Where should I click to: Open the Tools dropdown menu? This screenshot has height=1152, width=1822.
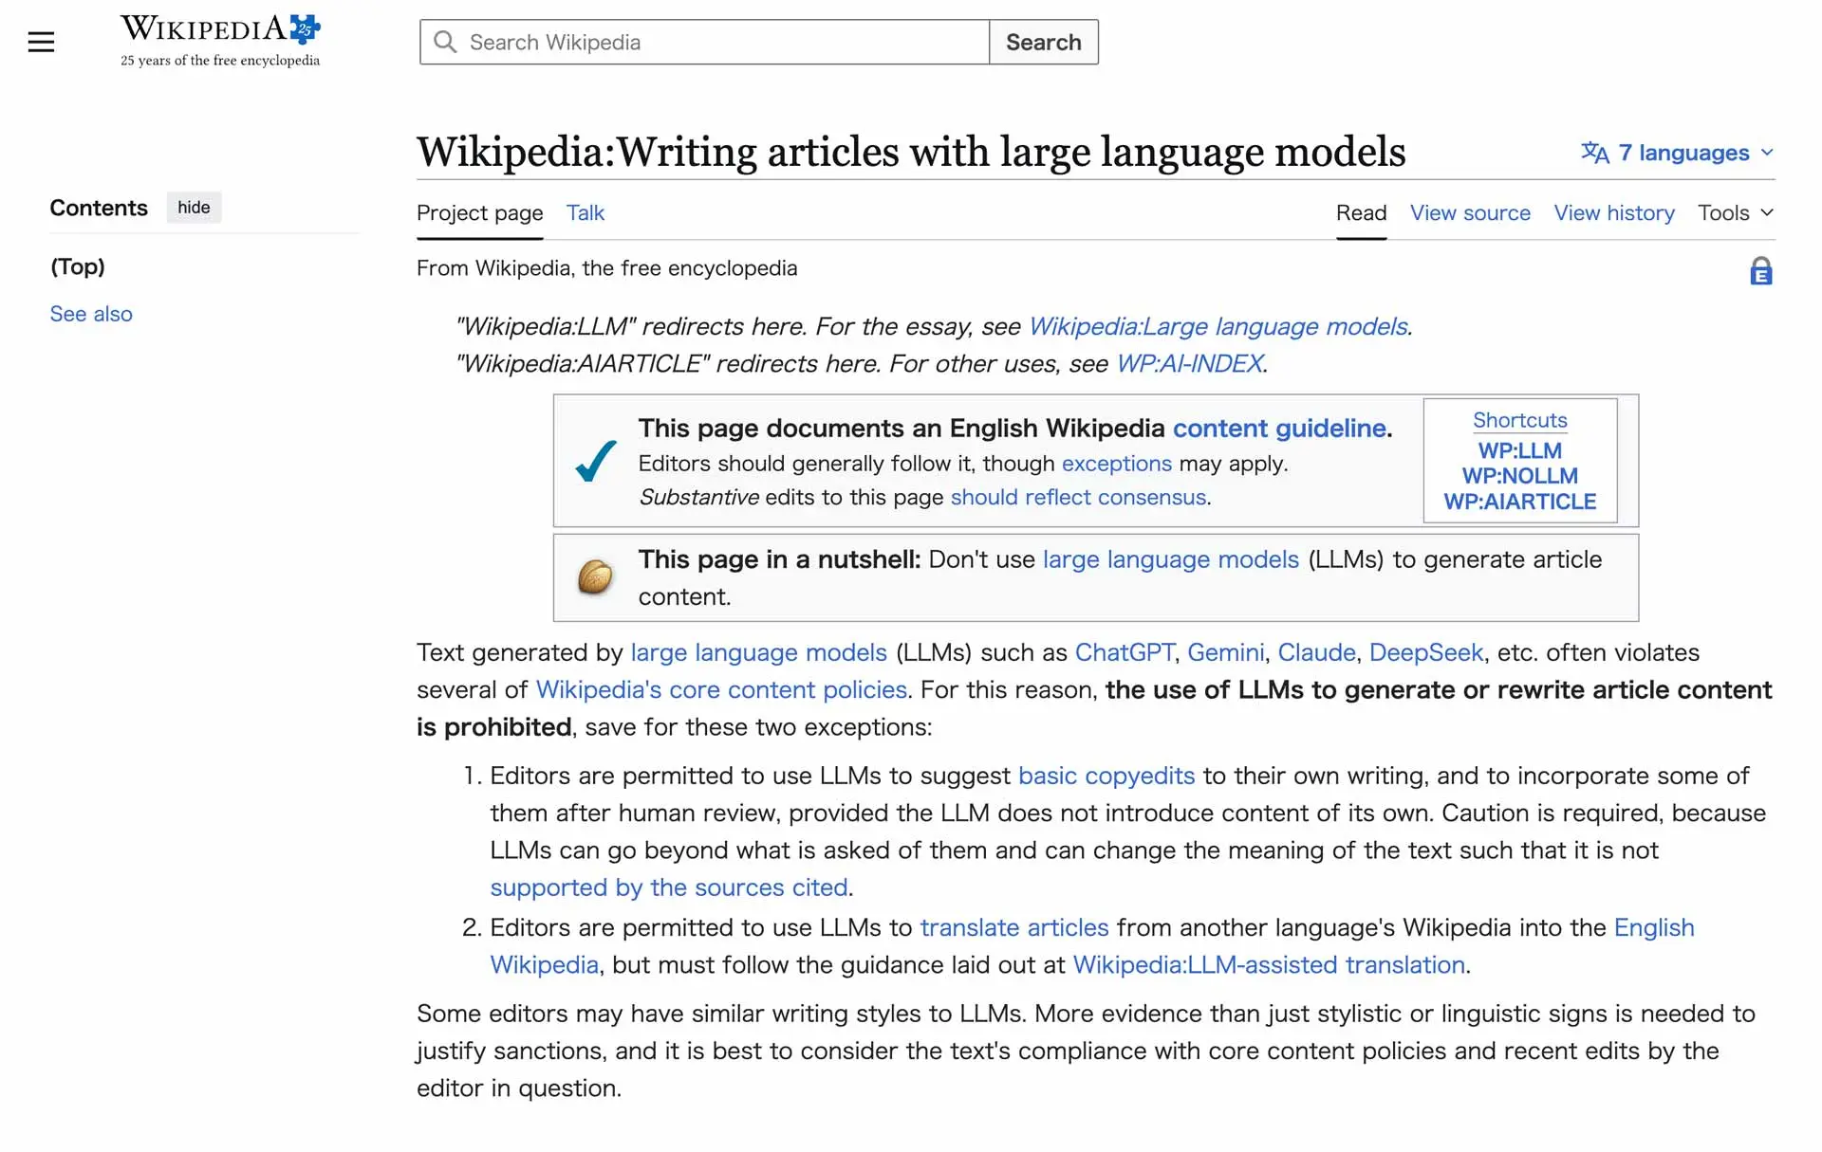pyautogui.click(x=1735, y=213)
